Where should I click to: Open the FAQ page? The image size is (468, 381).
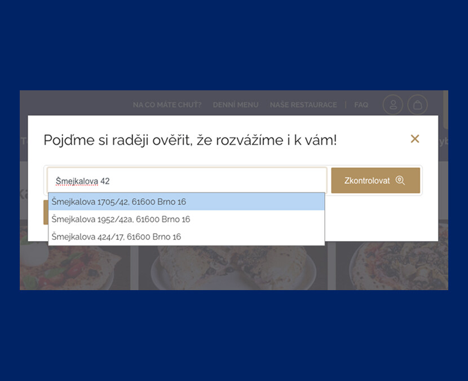[361, 105]
